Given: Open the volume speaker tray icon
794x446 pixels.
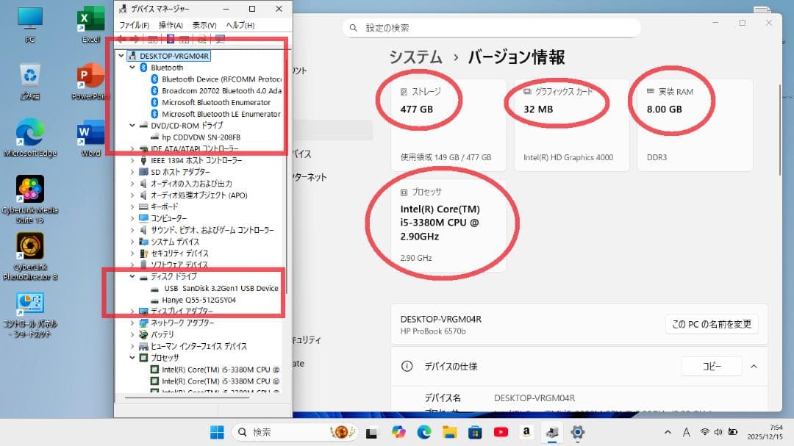Looking at the screenshot, I should [718, 432].
